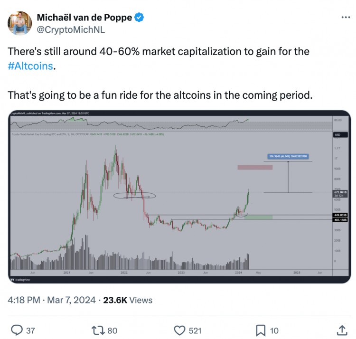Bookmark this tweet
Screen dimensions: 356x339
(261, 330)
